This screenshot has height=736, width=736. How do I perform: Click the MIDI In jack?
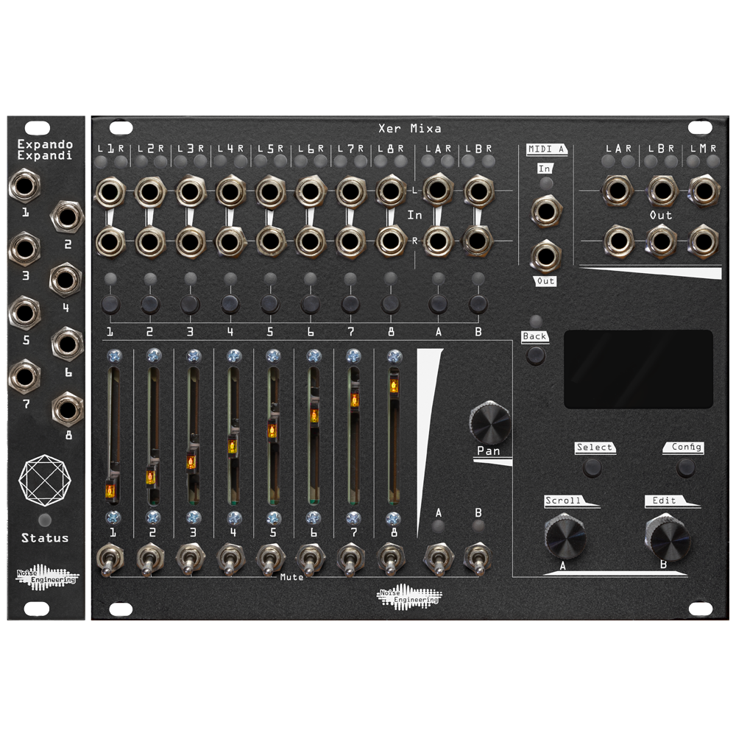[546, 211]
